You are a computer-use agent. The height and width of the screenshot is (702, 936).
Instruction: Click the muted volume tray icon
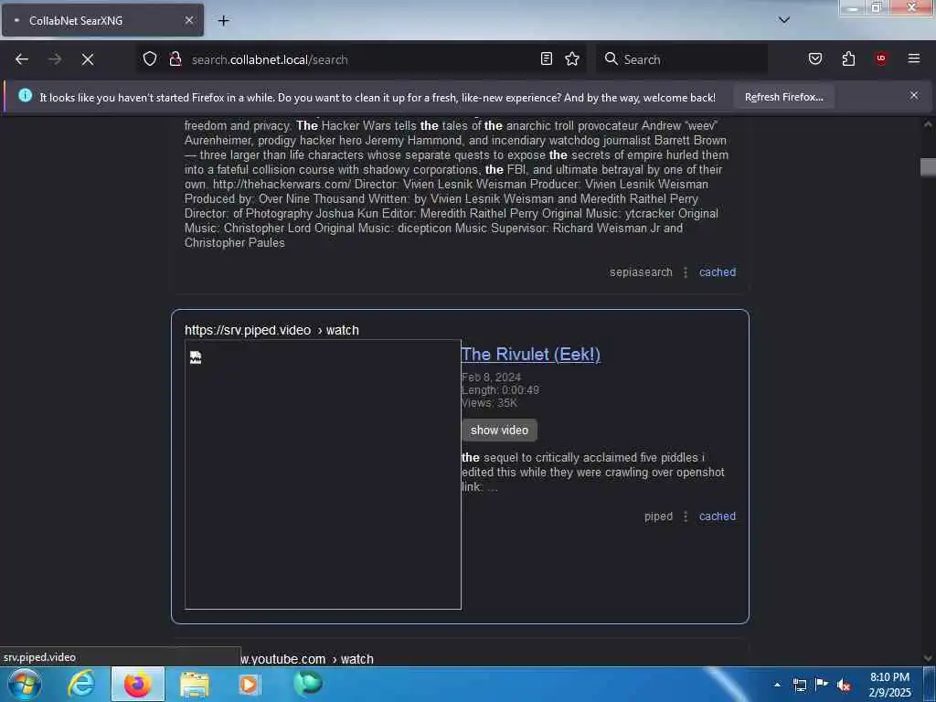[844, 686]
